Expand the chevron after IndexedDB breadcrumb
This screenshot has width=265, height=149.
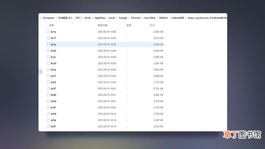[x=186, y=18]
